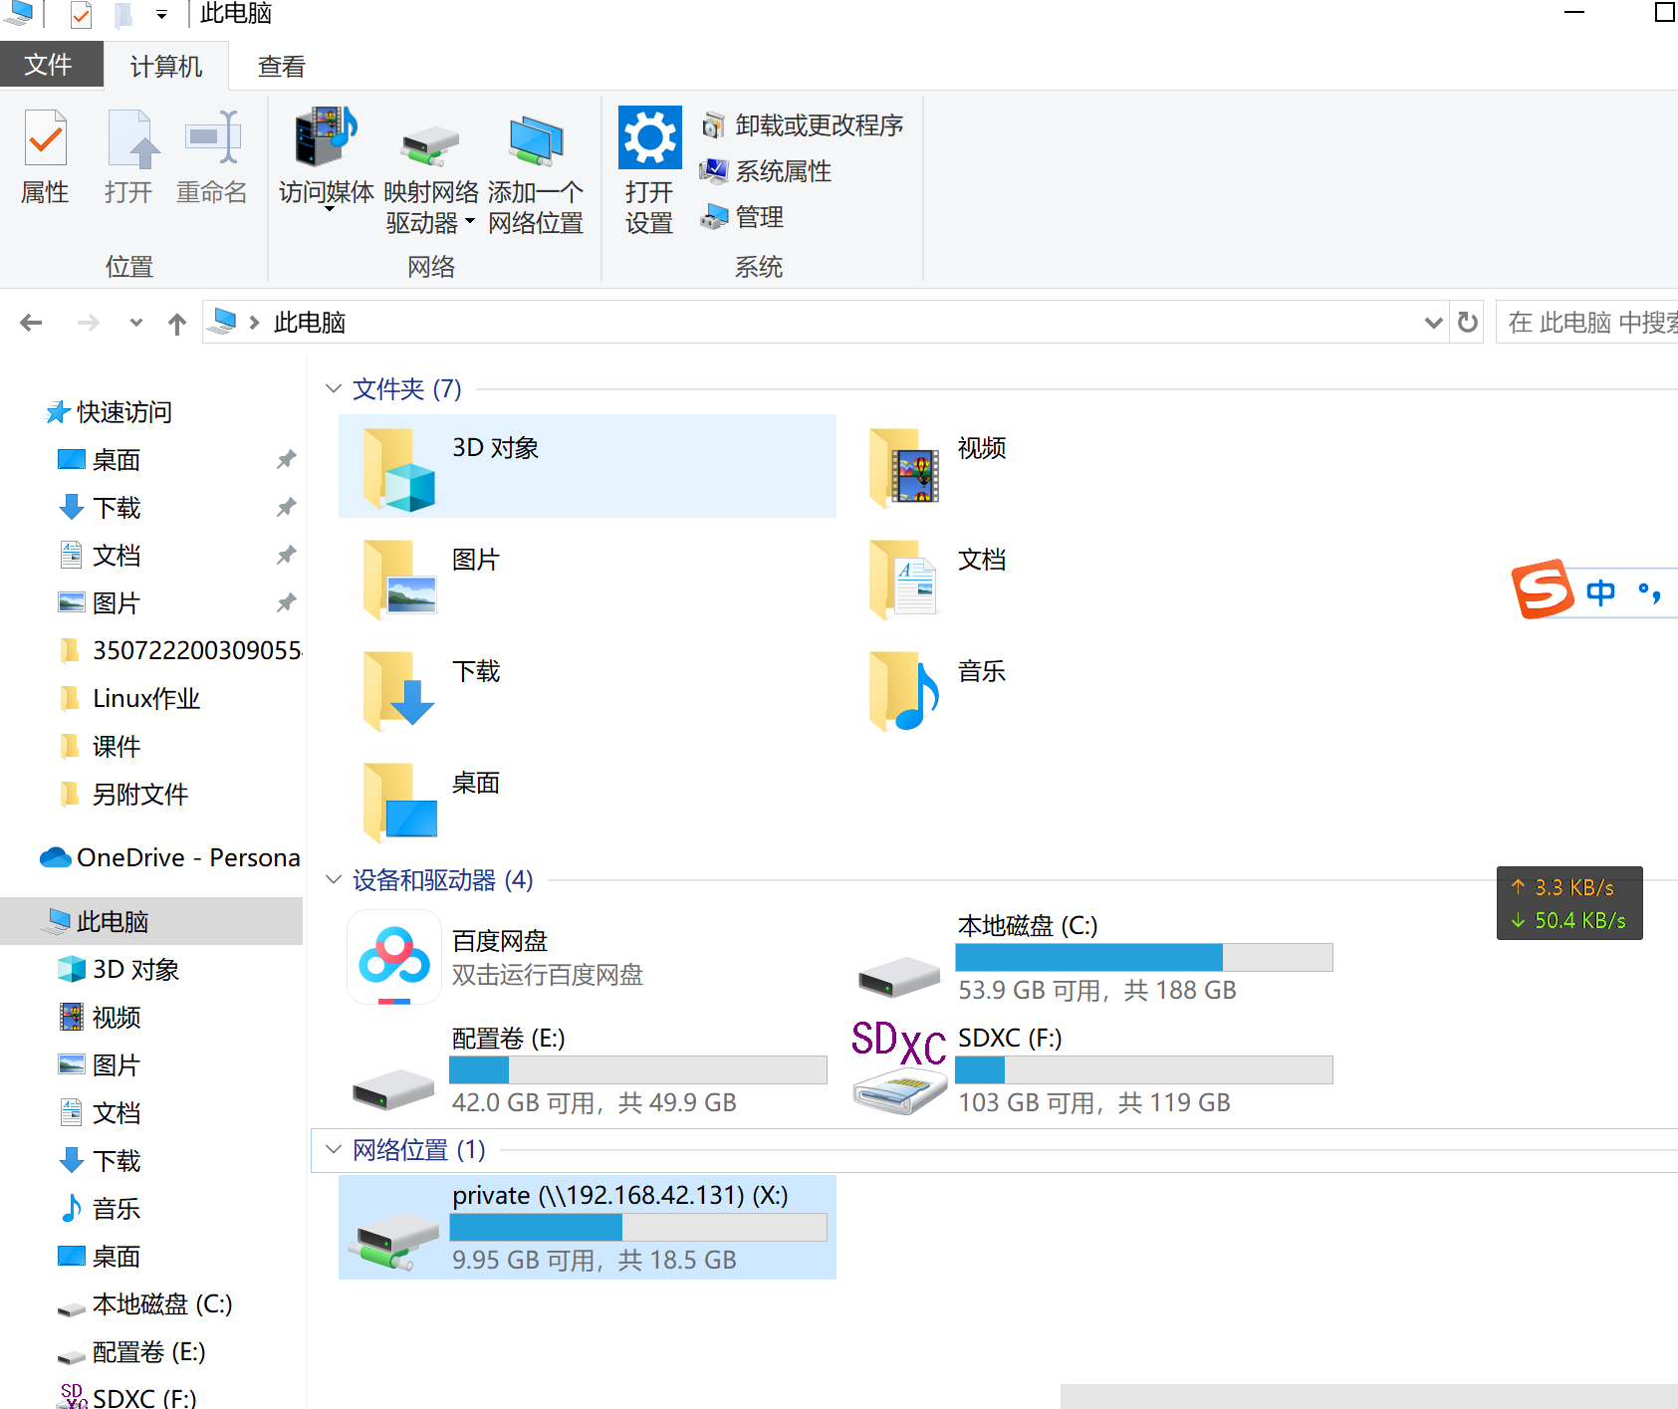The width and height of the screenshot is (1678, 1409).
Task: Click the Sogou input method S logo
Action: [x=1543, y=589]
